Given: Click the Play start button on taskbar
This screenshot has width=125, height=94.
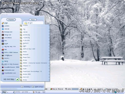Looking at the screenshot, I should (x=4, y=92).
